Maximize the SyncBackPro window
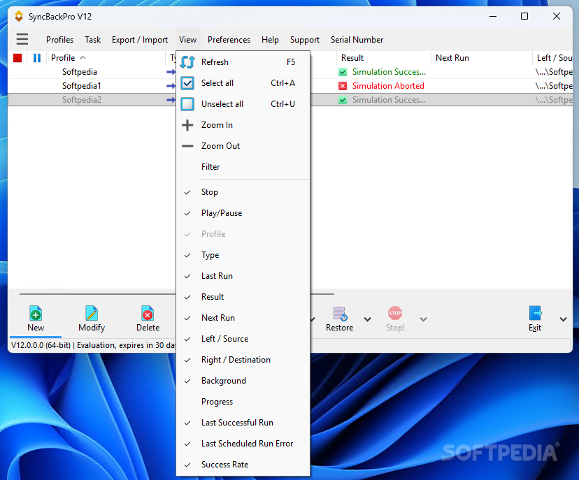This screenshot has width=579, height=480. click(x=524, y=16)
